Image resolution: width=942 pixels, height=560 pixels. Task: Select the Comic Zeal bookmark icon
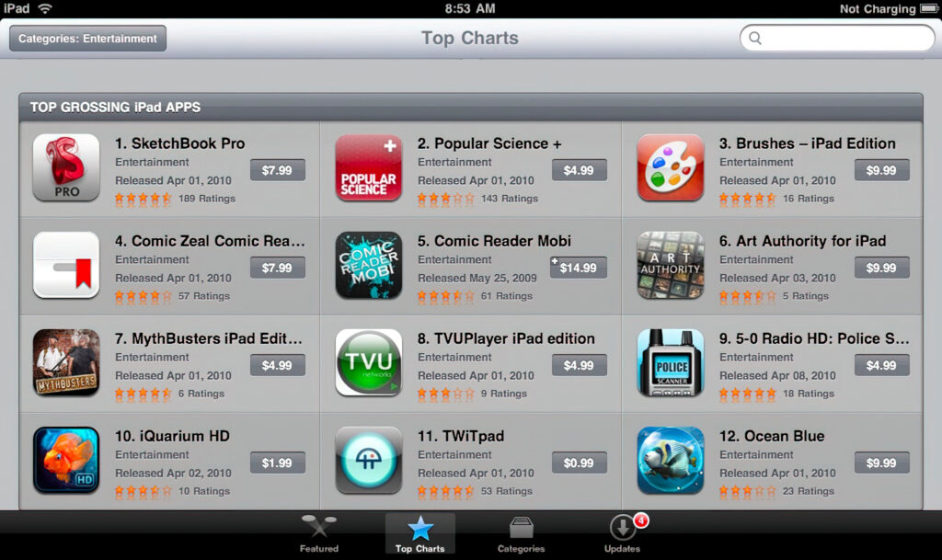[66, 265]
